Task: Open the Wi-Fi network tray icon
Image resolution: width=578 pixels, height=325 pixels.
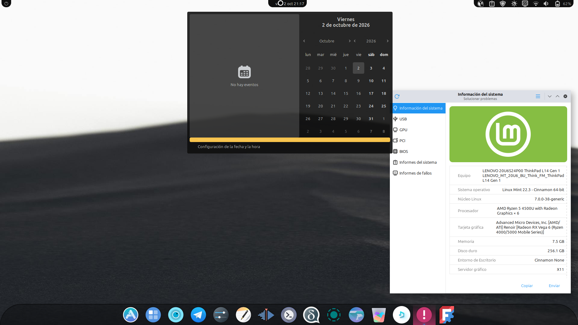Action: pos(536,4)
